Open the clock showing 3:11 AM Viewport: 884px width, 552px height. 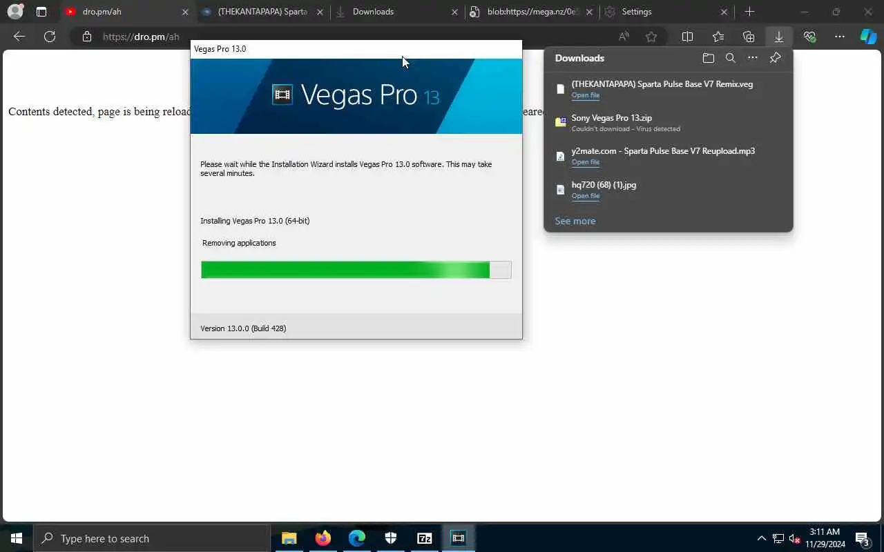[825, 538]
